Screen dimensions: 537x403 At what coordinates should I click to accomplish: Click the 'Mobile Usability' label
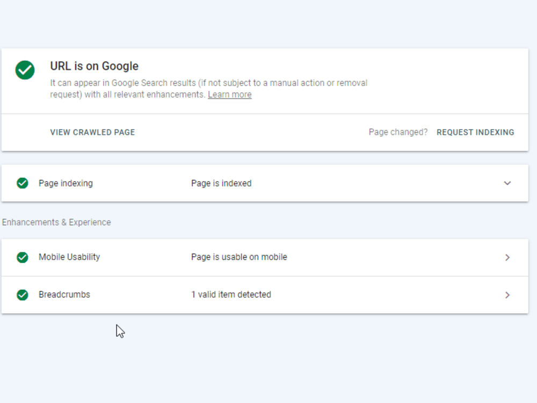coord(69,257)
